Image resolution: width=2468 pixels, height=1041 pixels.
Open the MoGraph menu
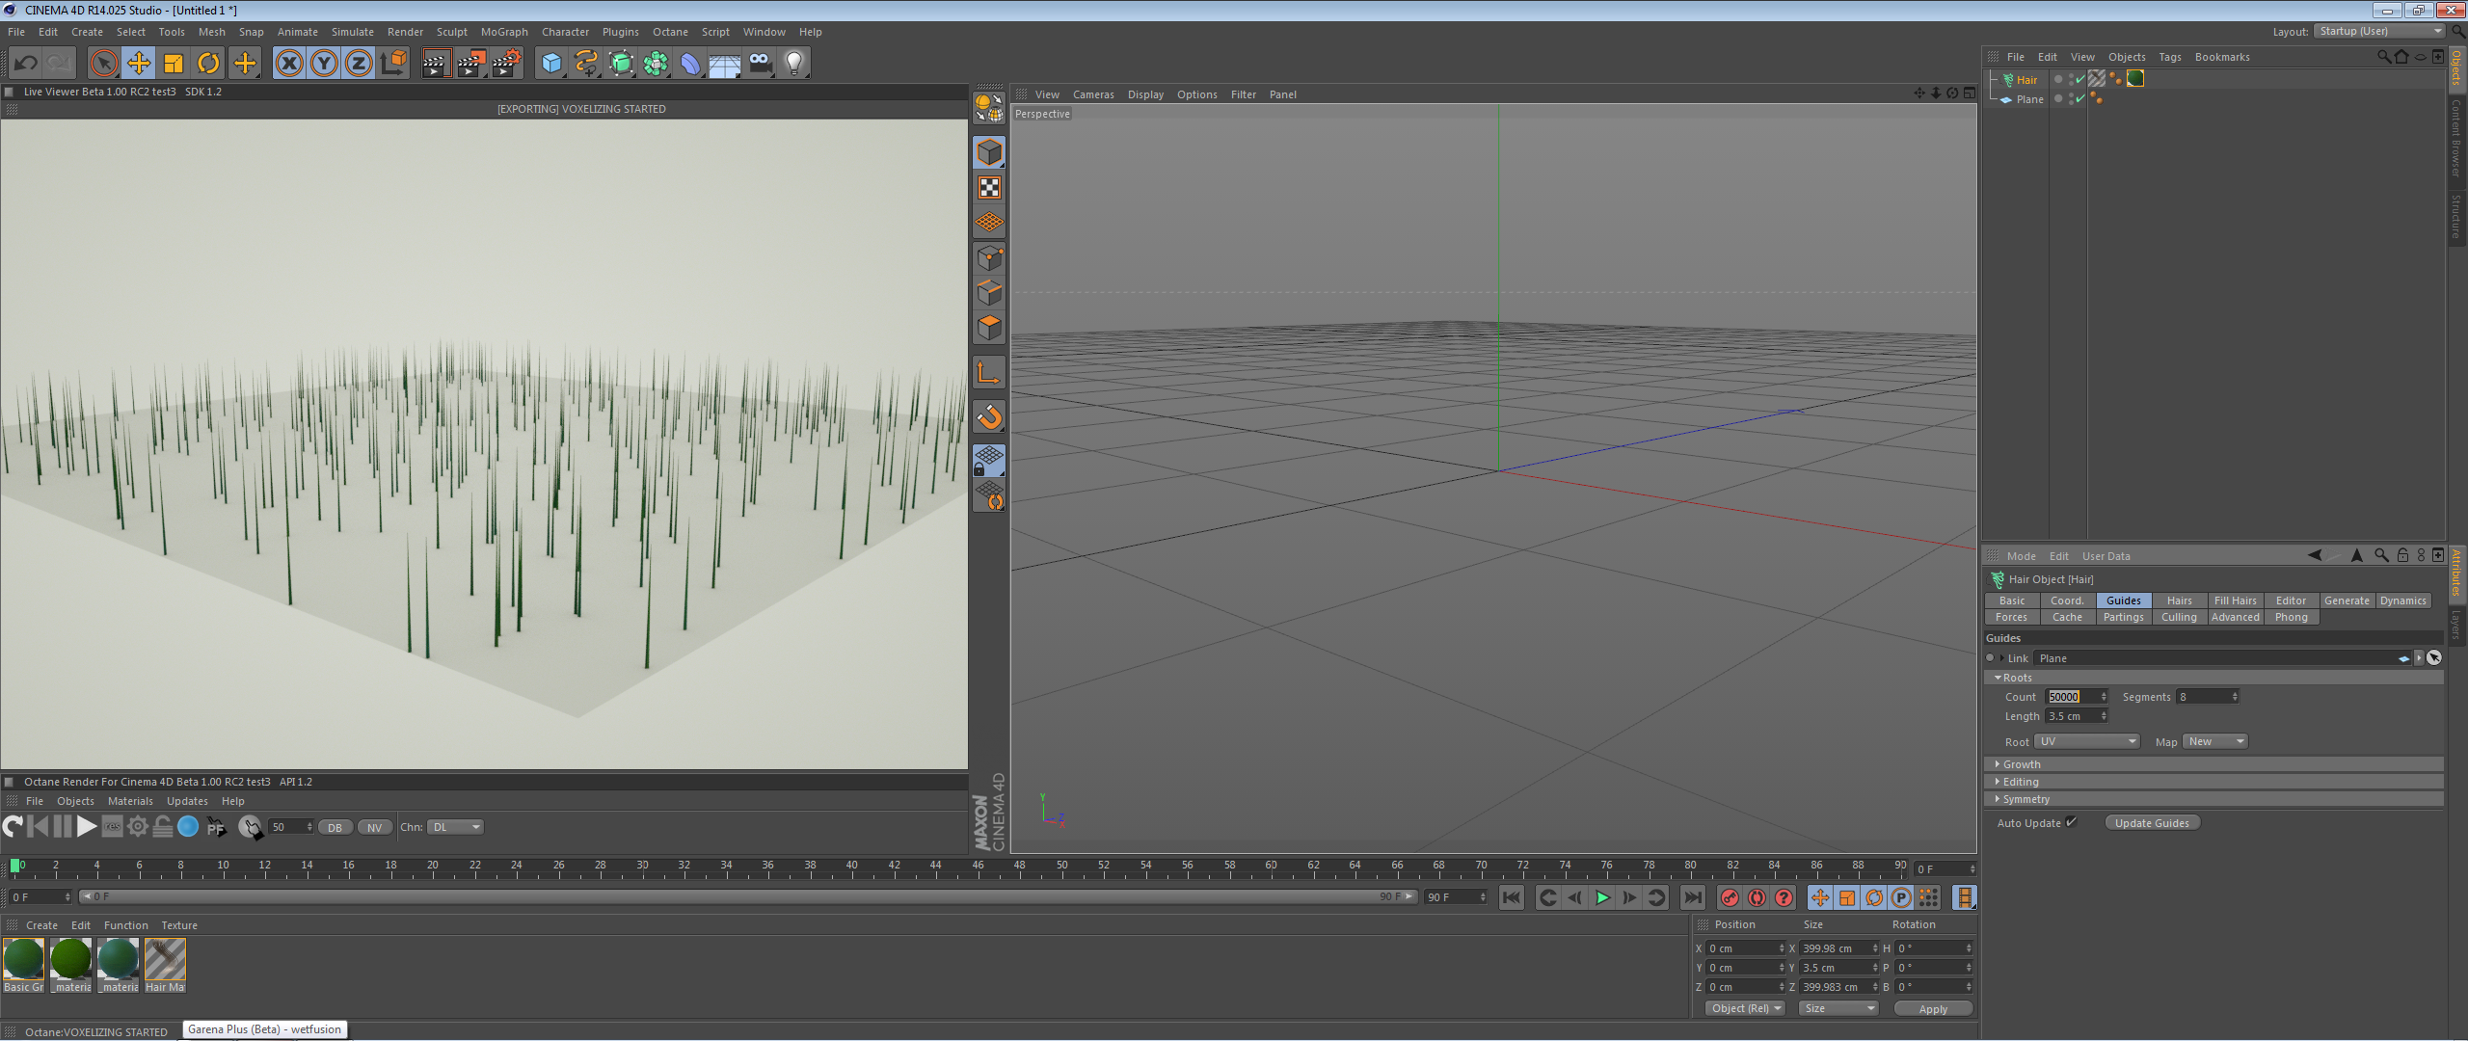pyautogui.click(x=504, y=32)
